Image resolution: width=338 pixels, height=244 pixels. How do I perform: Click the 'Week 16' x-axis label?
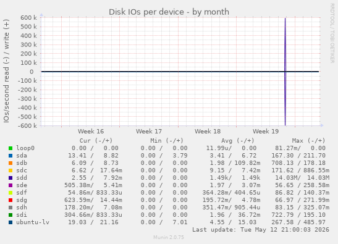click(x=91, y=132)
